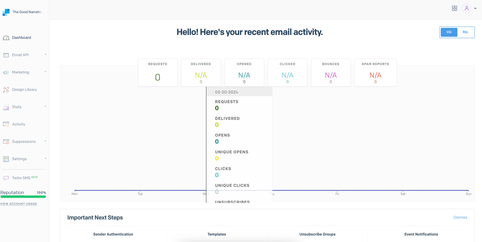
Task: Select the Unsubscribe Groups step
Action: (317, 234)
